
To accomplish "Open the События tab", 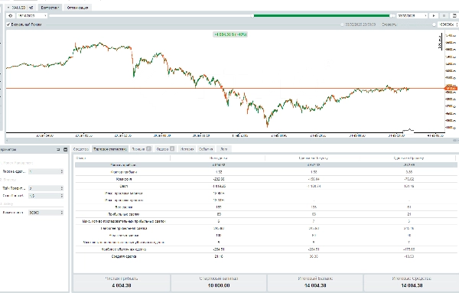I will 206,149.
